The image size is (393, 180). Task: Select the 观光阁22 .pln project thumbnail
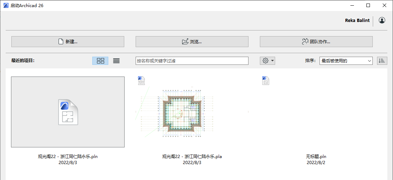pos(68,112)
